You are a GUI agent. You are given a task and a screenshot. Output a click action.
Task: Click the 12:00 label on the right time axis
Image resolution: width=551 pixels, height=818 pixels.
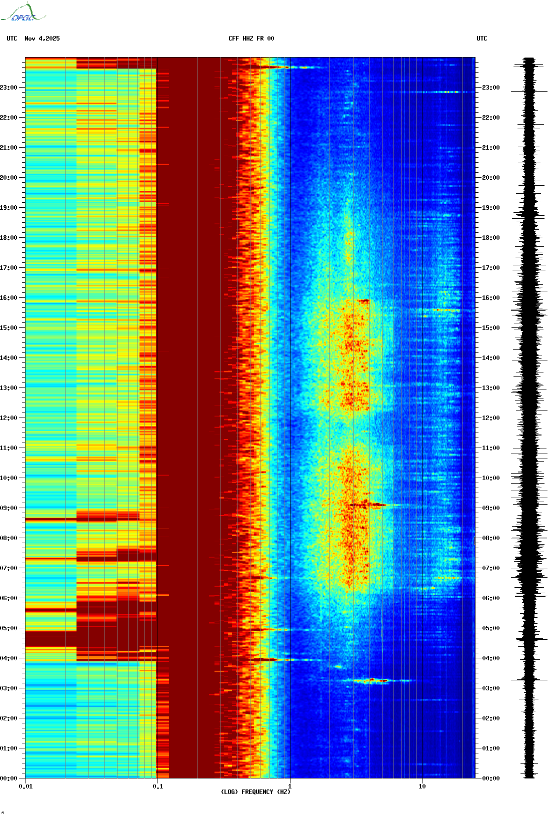[491, 418]
